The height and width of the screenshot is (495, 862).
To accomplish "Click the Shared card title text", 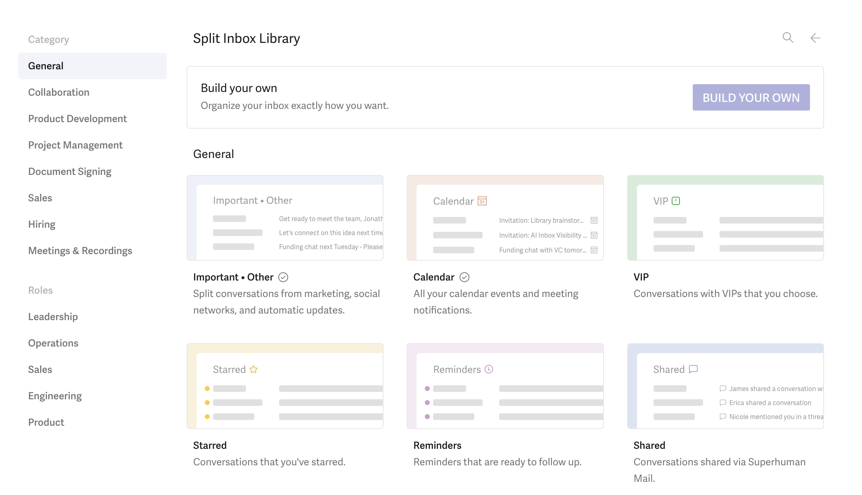I will point(649,445).
